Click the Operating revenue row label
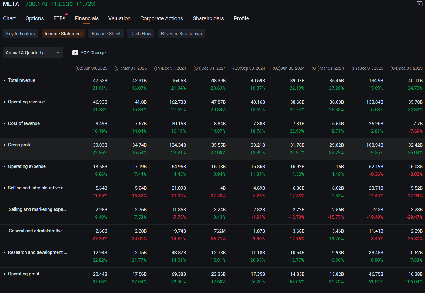This screenshot has width=425, height=293. (x=26, y=102)
